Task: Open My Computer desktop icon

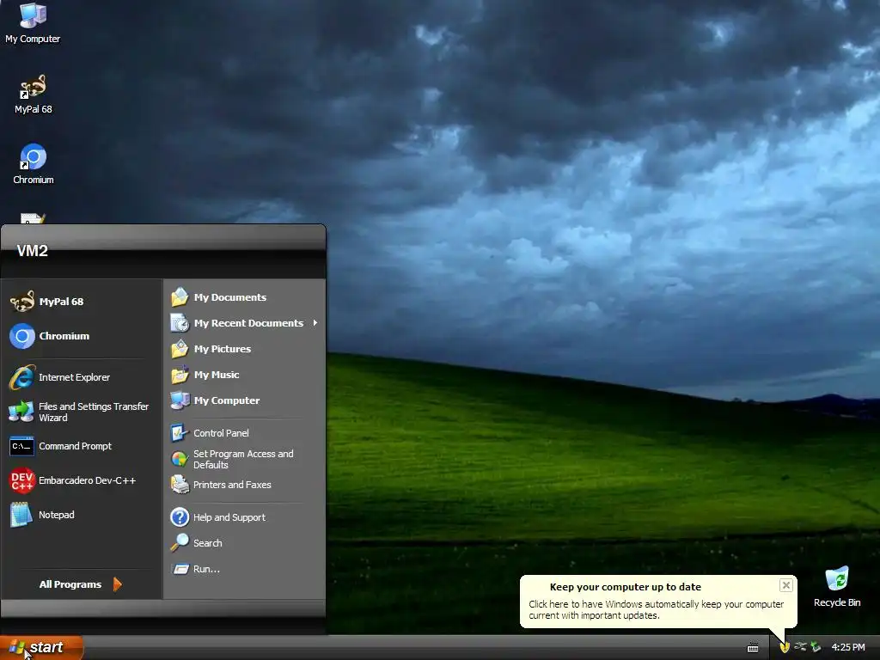Action: pyautogui.click(x=33, y=22)
